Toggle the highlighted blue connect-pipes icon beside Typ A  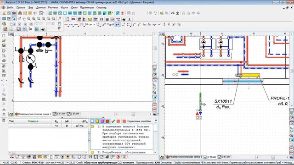[118, 24]
